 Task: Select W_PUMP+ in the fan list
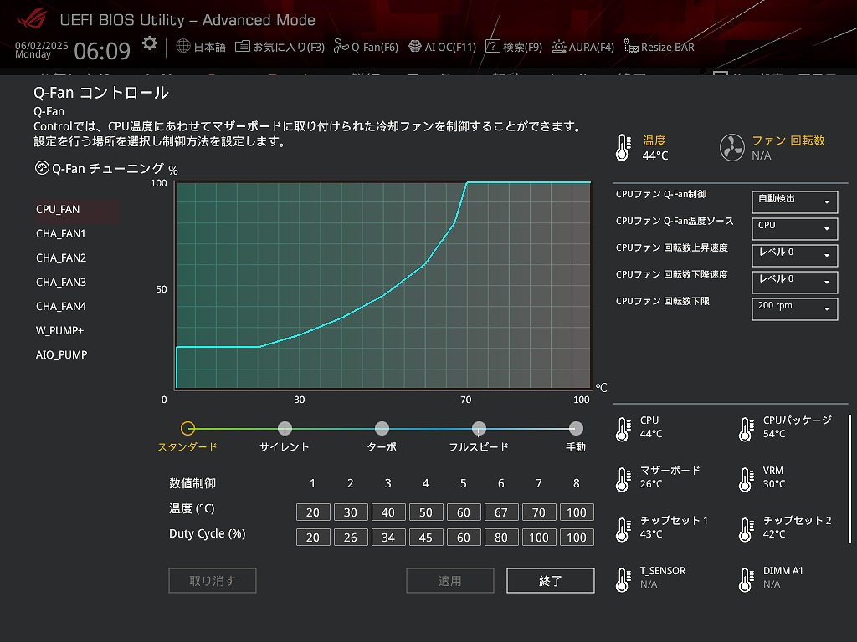pos(59,330)
